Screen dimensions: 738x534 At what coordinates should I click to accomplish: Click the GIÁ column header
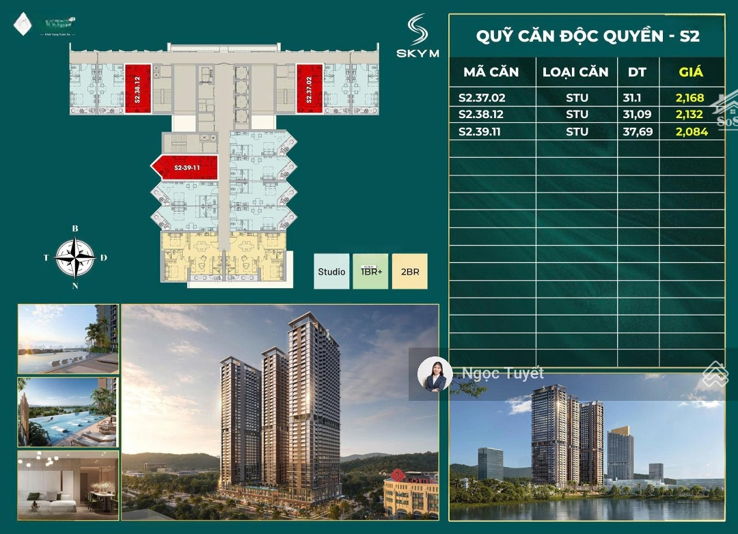[x=690, y=72]
